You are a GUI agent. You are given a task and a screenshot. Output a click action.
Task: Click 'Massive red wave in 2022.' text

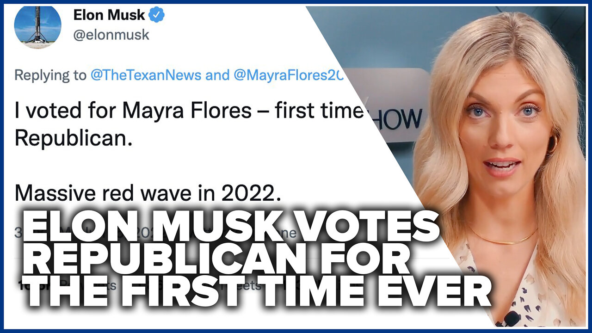pyautogui.click(x=148, y=194)
